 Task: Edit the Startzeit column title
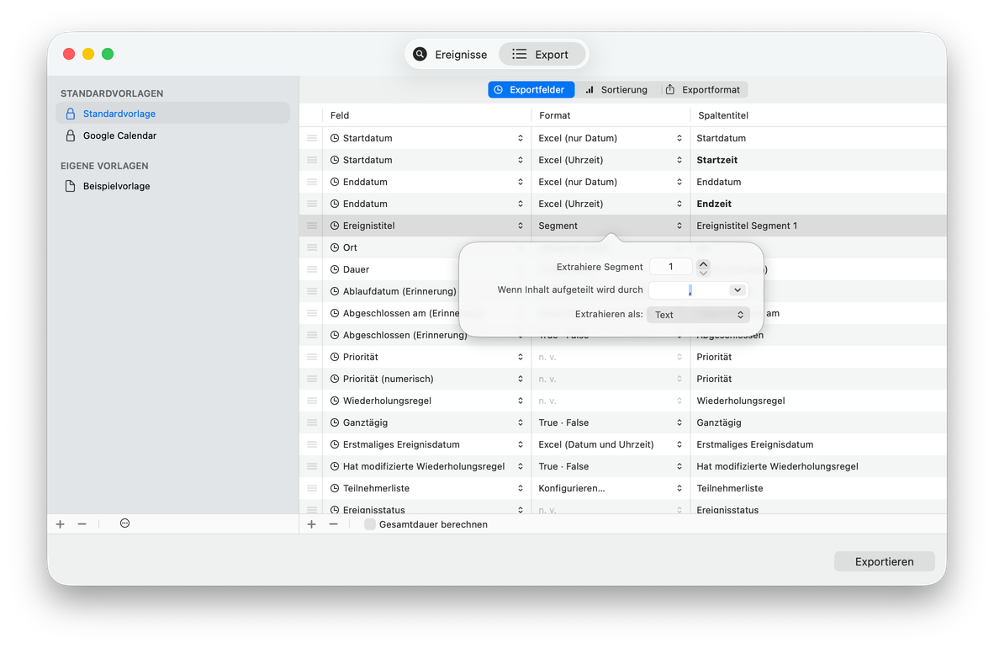(x=717, y=160)
